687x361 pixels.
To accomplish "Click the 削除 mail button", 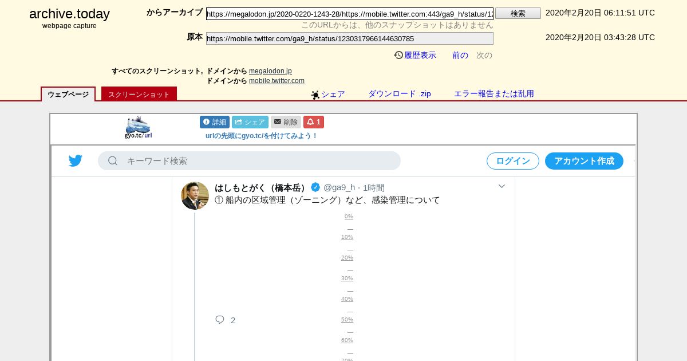I will tap(286, 122).
